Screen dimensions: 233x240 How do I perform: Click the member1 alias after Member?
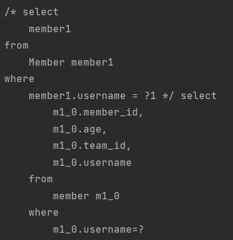[x=92, y=62]
